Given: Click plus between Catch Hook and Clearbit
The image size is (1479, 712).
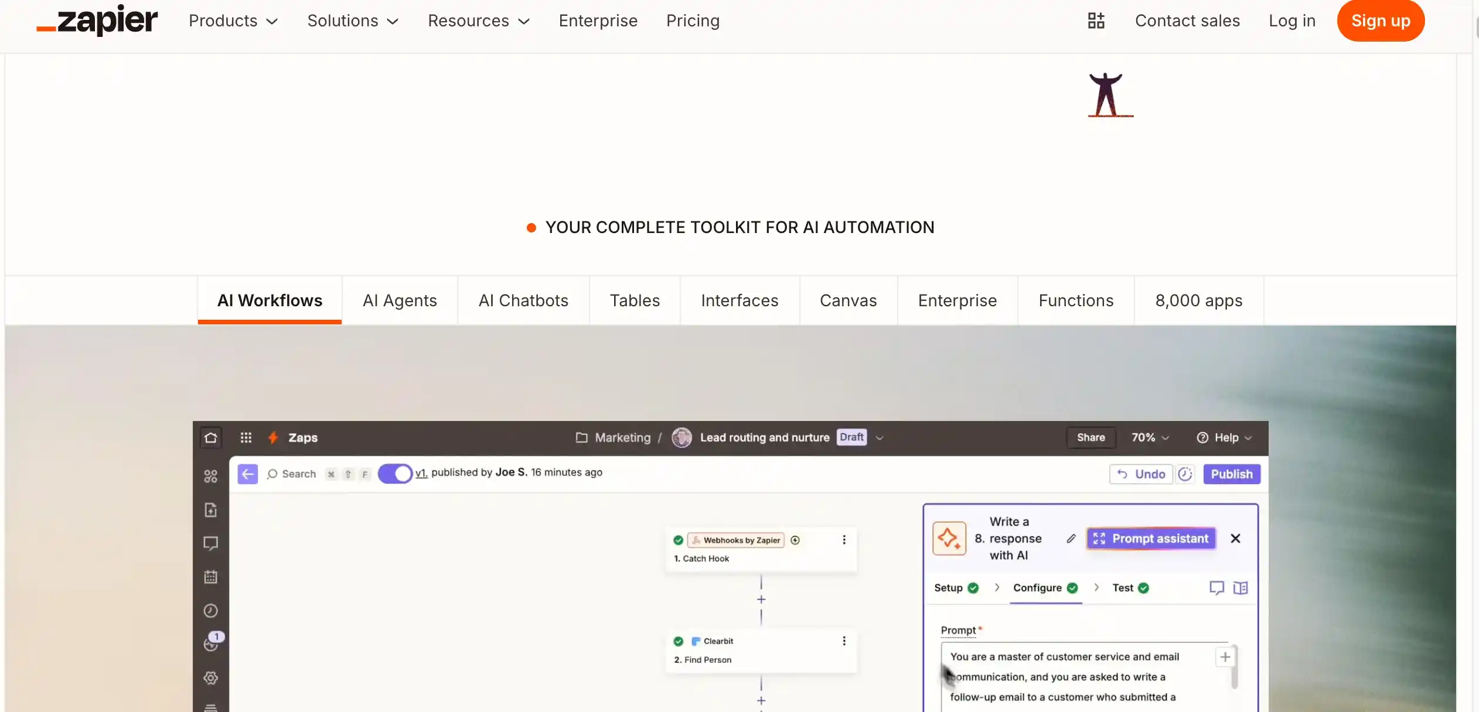Looking at the screenshot, I should pyautogui.click(x=761, y=600).
